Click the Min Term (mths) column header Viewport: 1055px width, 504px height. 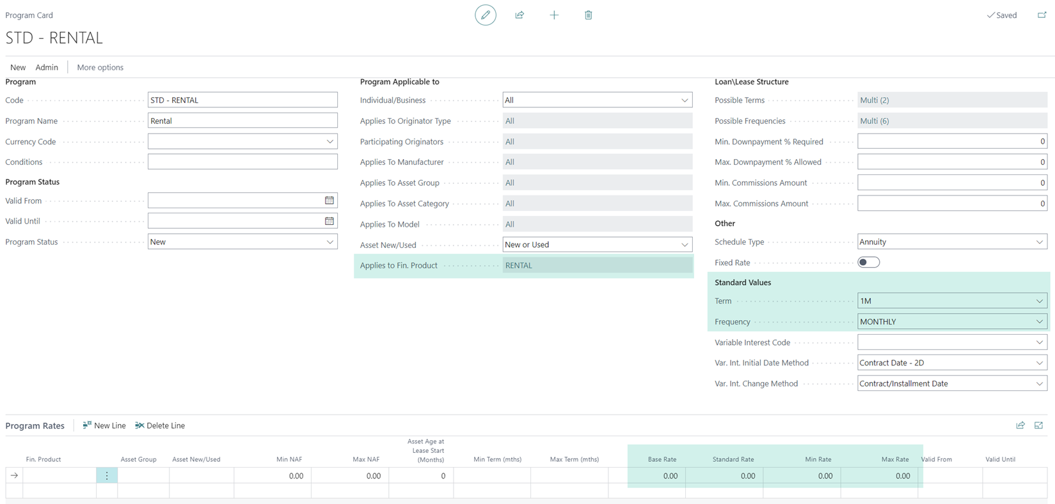(498, 459)
